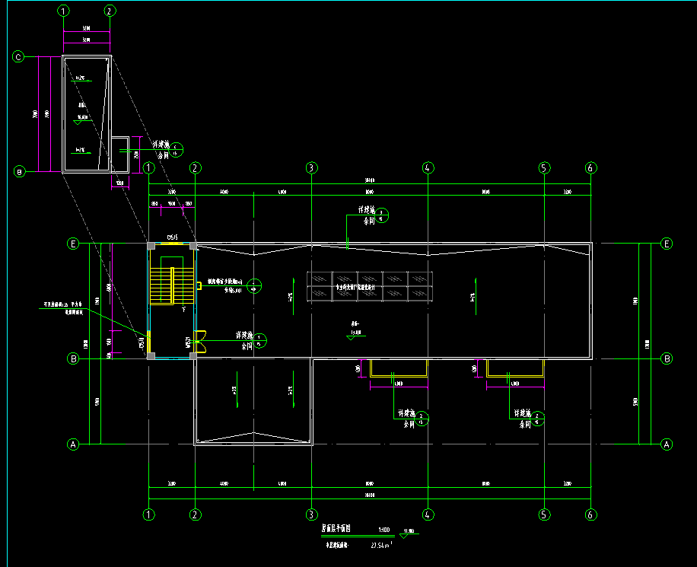Select axis bubble 6 in the top row
The height and width of the screenshot is (567, 697).
click(x=590, y=167)
